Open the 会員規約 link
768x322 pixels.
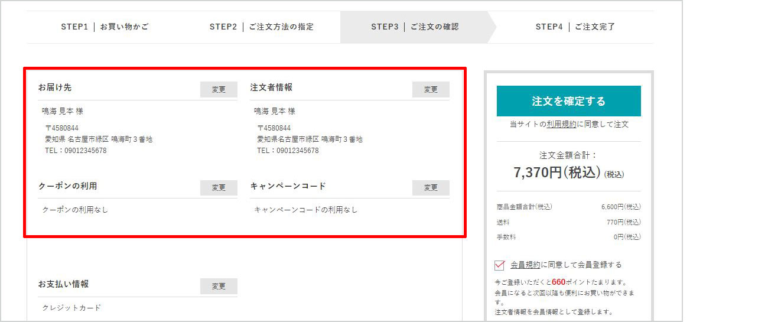(x=525, y=265)
